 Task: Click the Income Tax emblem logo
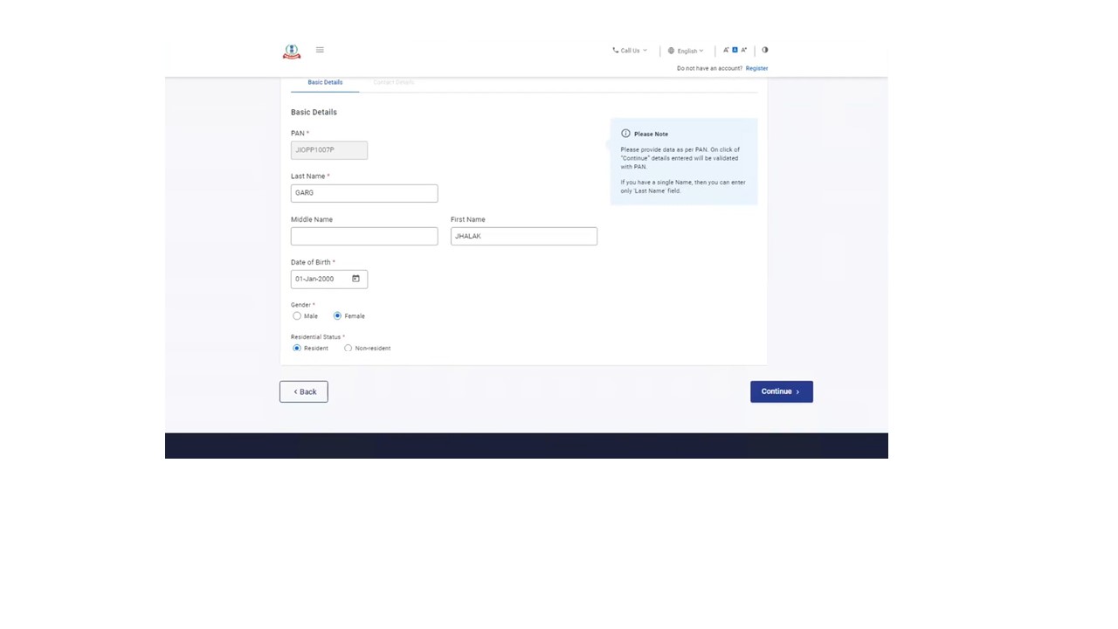point(292,52)
